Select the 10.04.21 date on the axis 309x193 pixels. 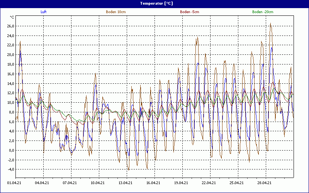point(98,183)
